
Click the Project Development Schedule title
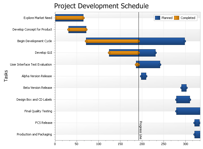(x=101, y=6)
